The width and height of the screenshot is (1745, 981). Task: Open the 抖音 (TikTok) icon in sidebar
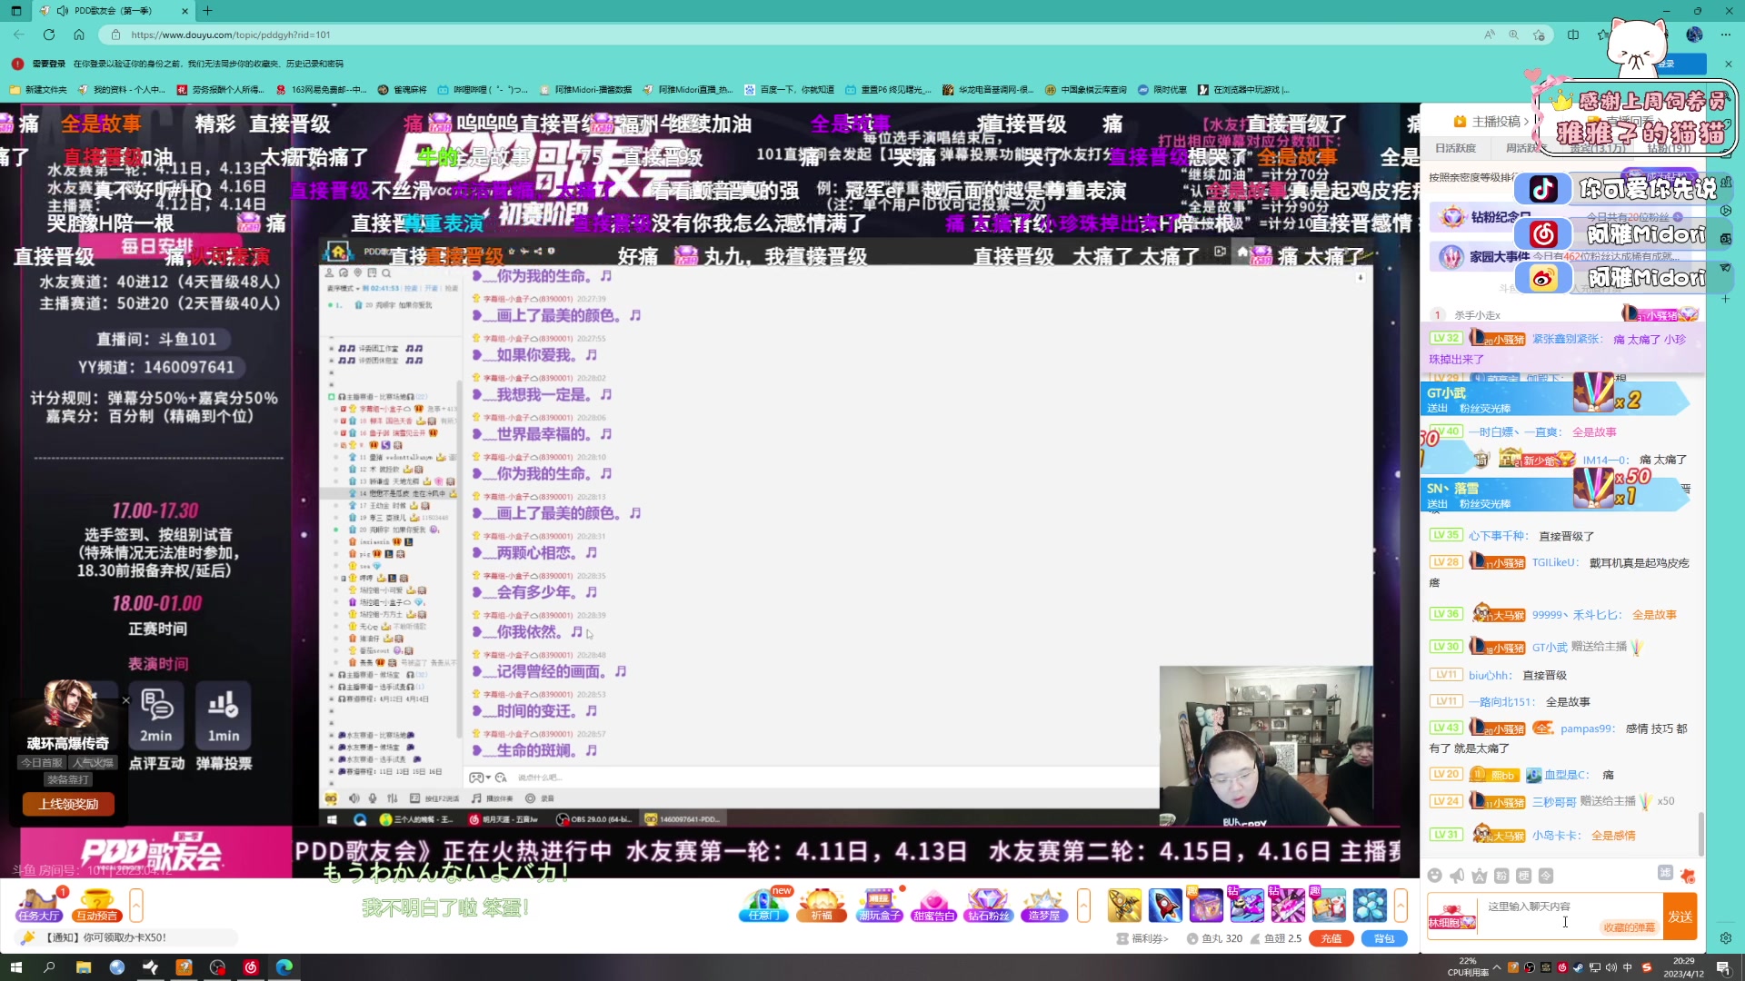[x=1545, y=189]
